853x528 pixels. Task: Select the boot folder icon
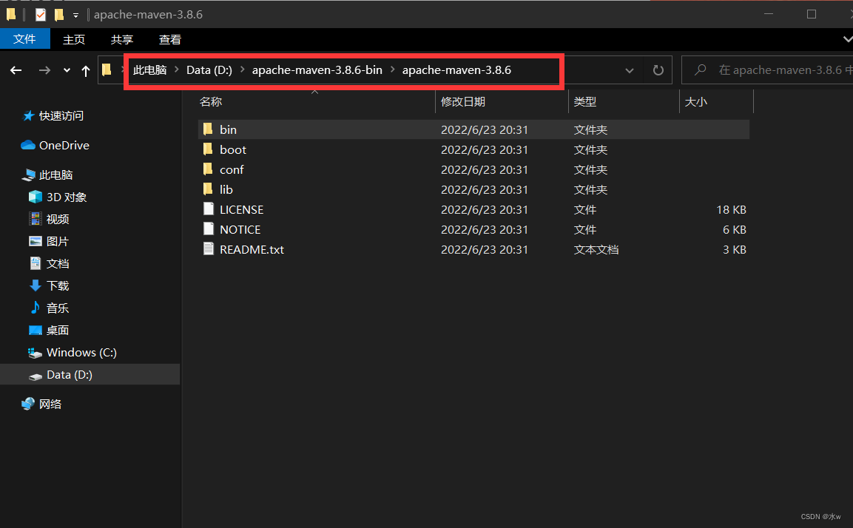point(208,149)
